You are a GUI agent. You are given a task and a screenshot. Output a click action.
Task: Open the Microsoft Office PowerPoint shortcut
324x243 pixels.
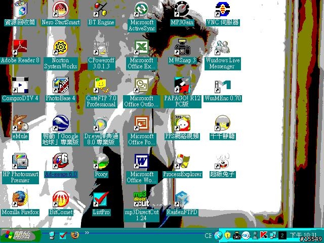coord(141,123)
